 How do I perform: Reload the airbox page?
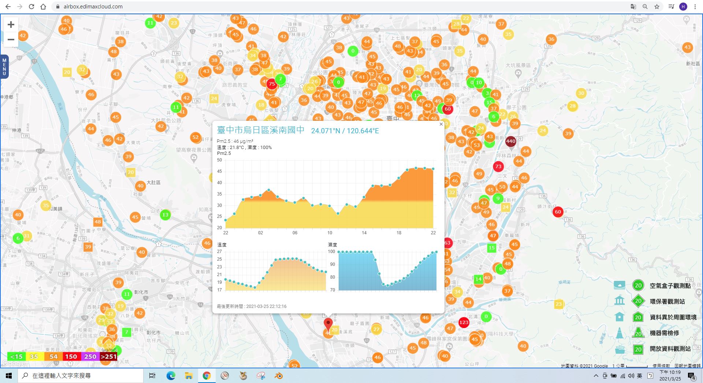click(x=31, y=7)
